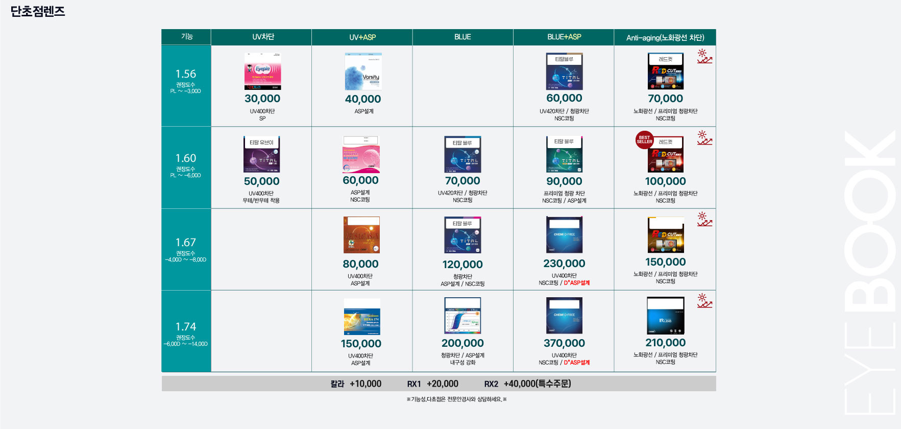
Task: Click the lens chart image priced 200,000
Action: coord(462,316)
